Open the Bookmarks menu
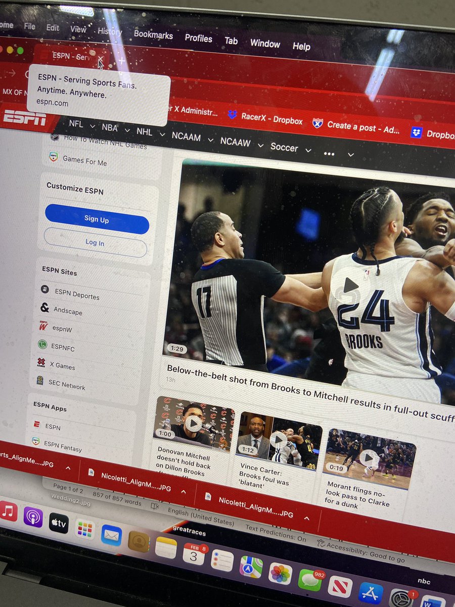The height and width of the screenshot is (607, 455). pyautogui.click(x=153, y=35)
